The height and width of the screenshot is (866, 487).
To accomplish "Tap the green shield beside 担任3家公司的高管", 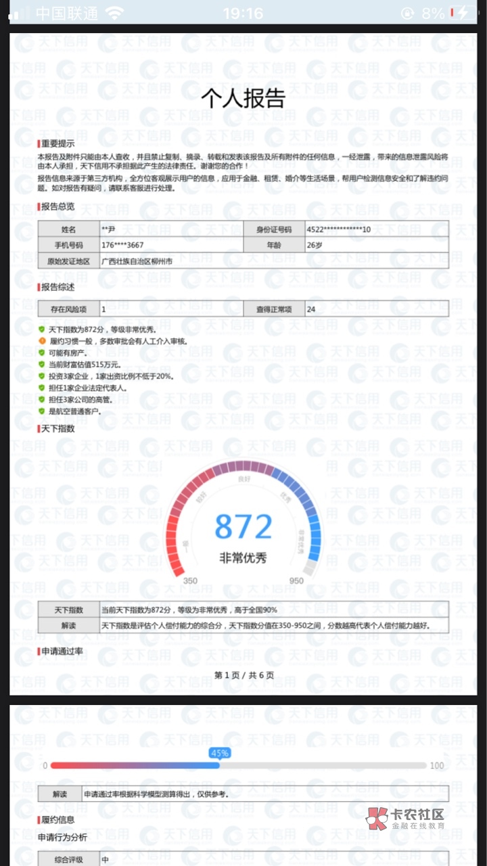I will pos(42,400).
